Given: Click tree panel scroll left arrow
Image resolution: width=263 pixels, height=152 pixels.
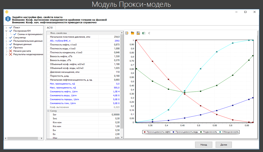Looking at the screenshot, I should click(x=6, y=138).
